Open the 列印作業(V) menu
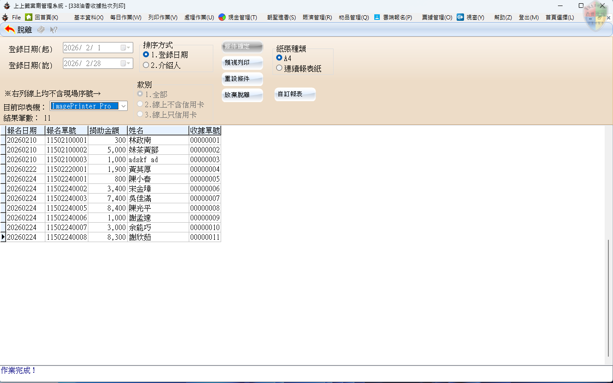613x383 pixels. [163, 18]
